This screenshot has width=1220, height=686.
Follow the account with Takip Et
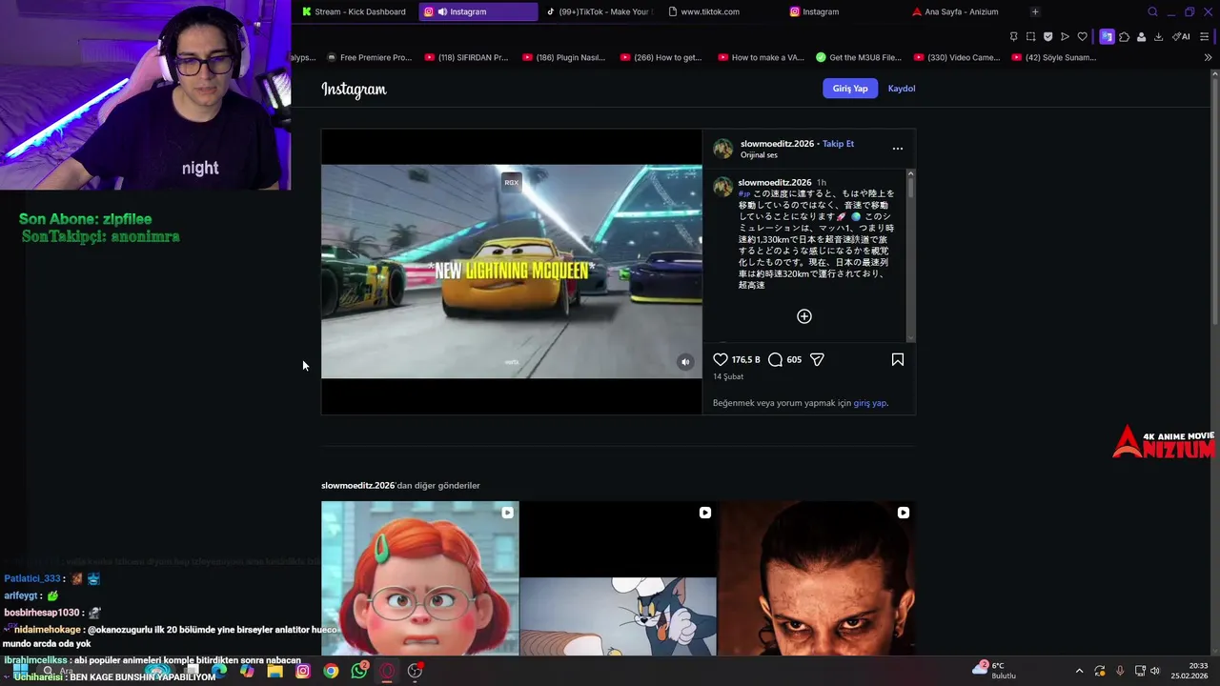pos(838,144)
